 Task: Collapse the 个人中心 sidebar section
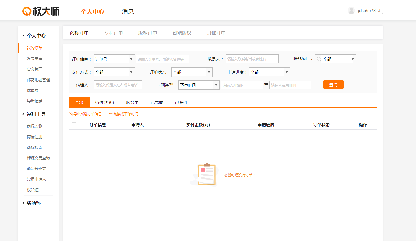[24, 36]
